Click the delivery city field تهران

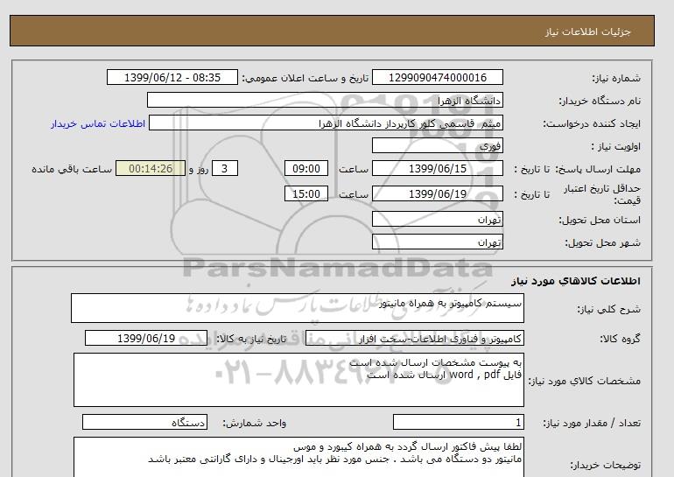437,242
